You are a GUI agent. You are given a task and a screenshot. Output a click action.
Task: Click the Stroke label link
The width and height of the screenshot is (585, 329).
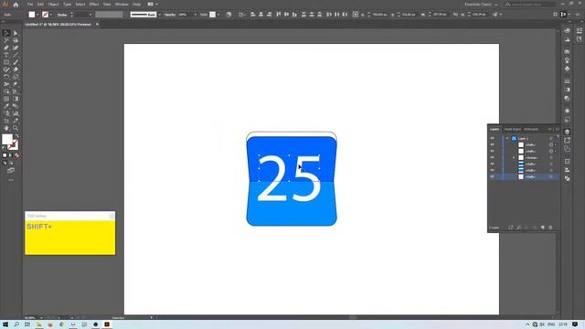point(62,15)
